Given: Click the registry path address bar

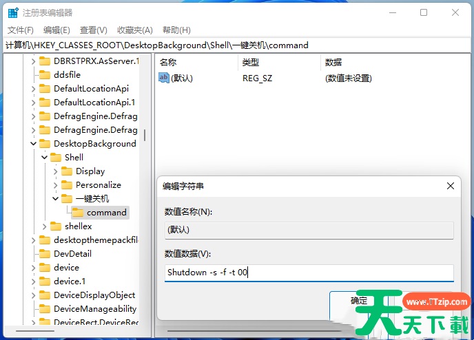Looking at the screenshot, I should tap(237, 45).
